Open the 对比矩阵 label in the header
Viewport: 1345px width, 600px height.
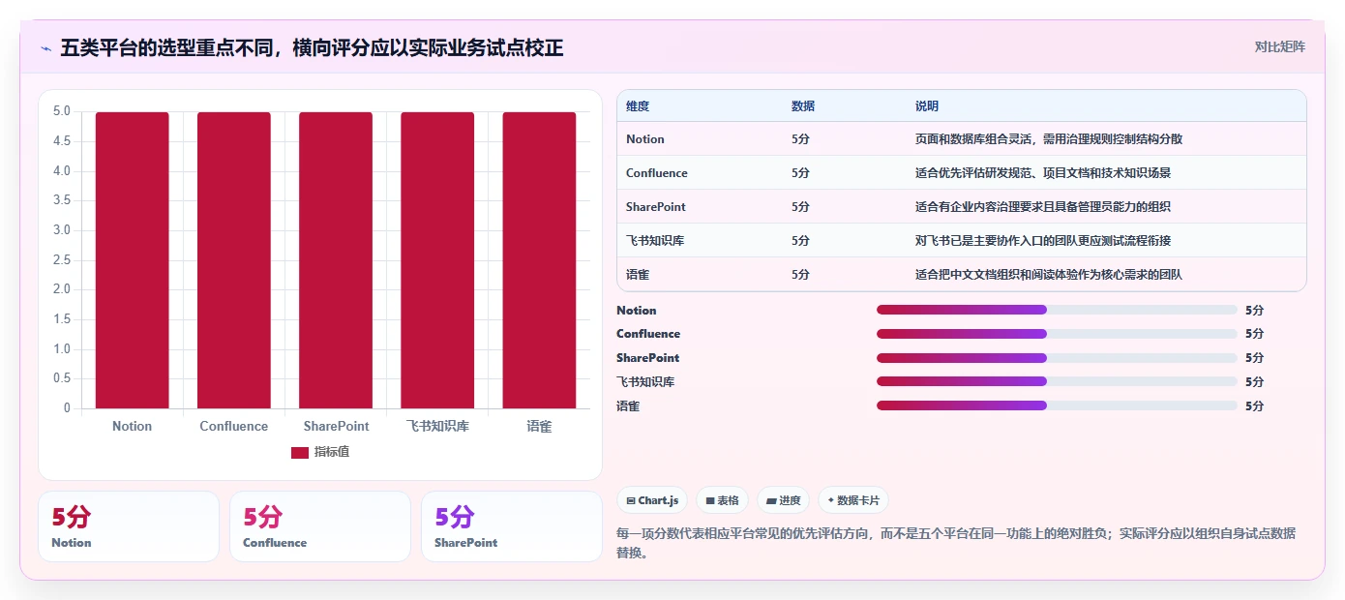coord(1279,47)
